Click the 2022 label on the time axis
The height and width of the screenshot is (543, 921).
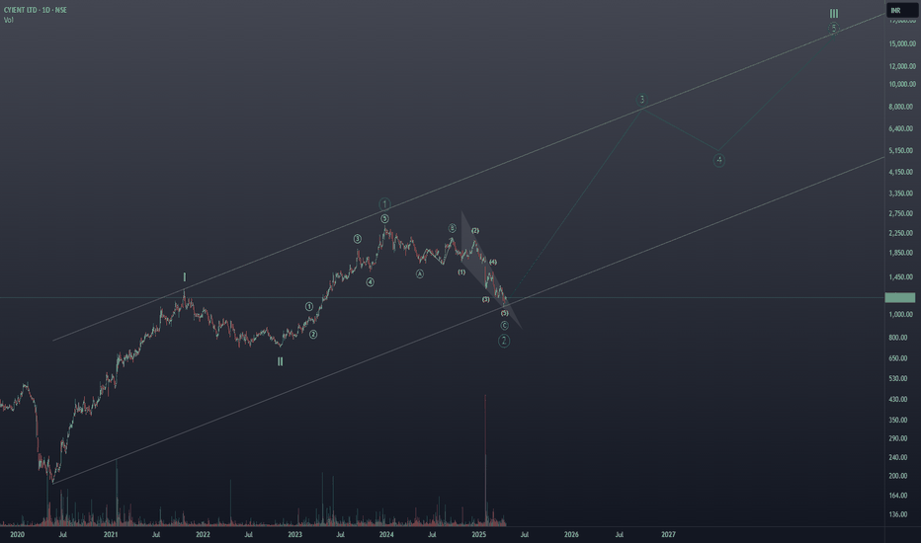pyautogui.click(x=203, y=535)
